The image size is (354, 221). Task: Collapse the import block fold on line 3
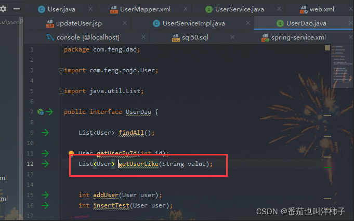pyautogui.click(x=61, y=70)
